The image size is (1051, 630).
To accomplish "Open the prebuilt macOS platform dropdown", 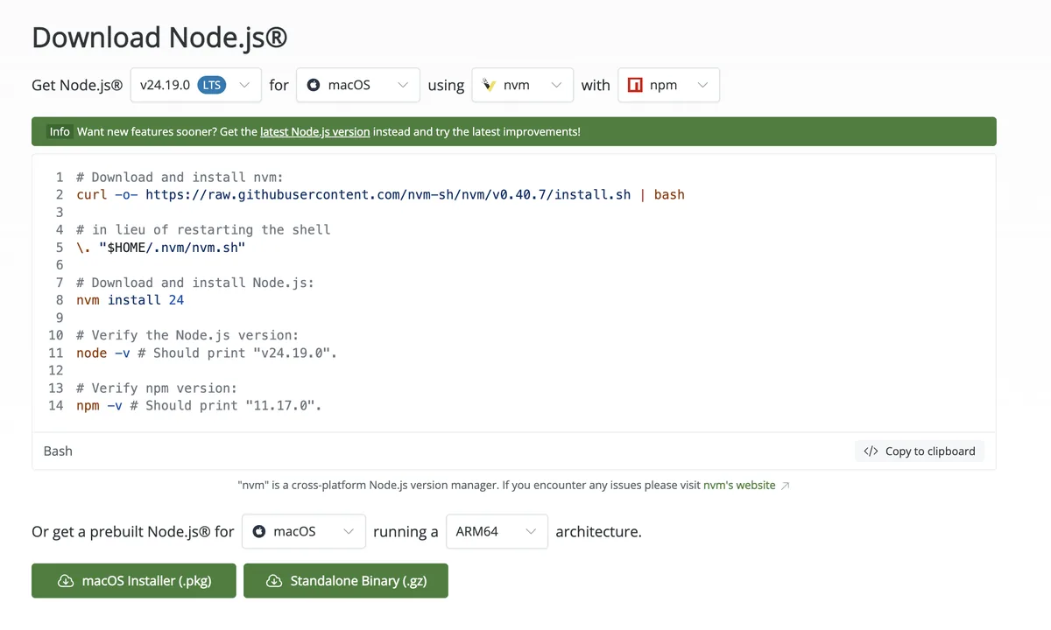I will (304, 531).
